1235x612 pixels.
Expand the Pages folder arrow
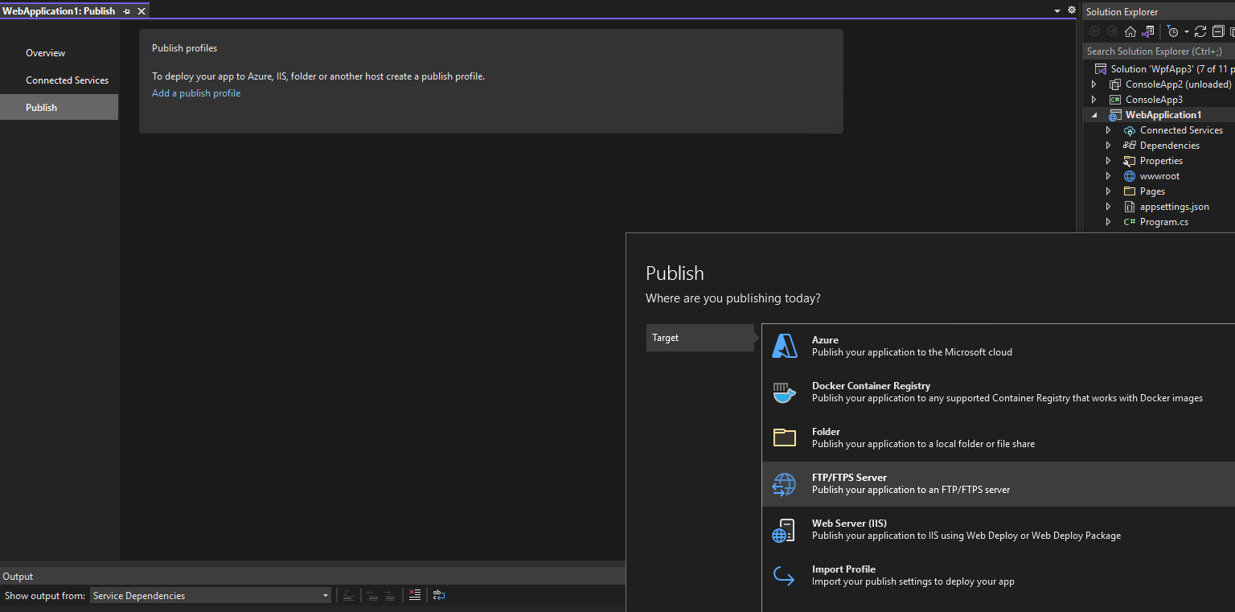[x=1108, y=191]
